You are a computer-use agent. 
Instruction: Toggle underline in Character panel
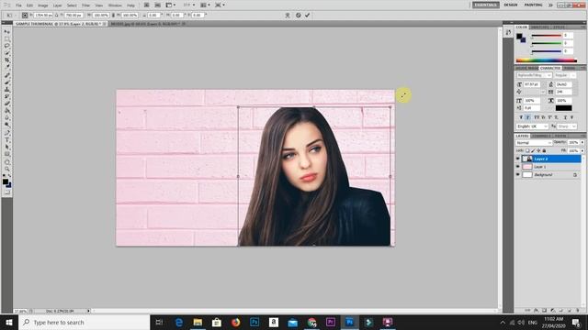point(566,117)
